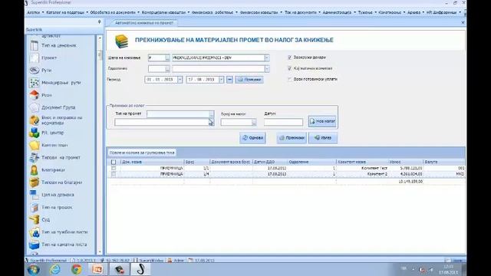Screen dimensions: 491x276
Task: Click the Датум input field
Action: [283, 123]
